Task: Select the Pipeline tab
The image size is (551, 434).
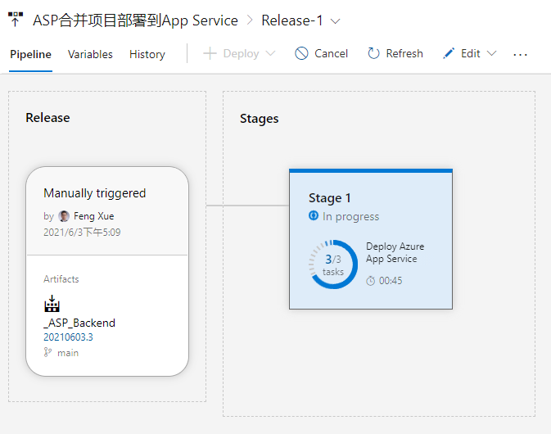Action: [x=30, y=55]
